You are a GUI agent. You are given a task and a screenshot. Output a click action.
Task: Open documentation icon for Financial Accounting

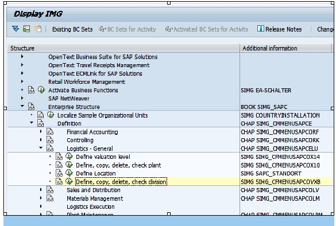pos(50,131)
